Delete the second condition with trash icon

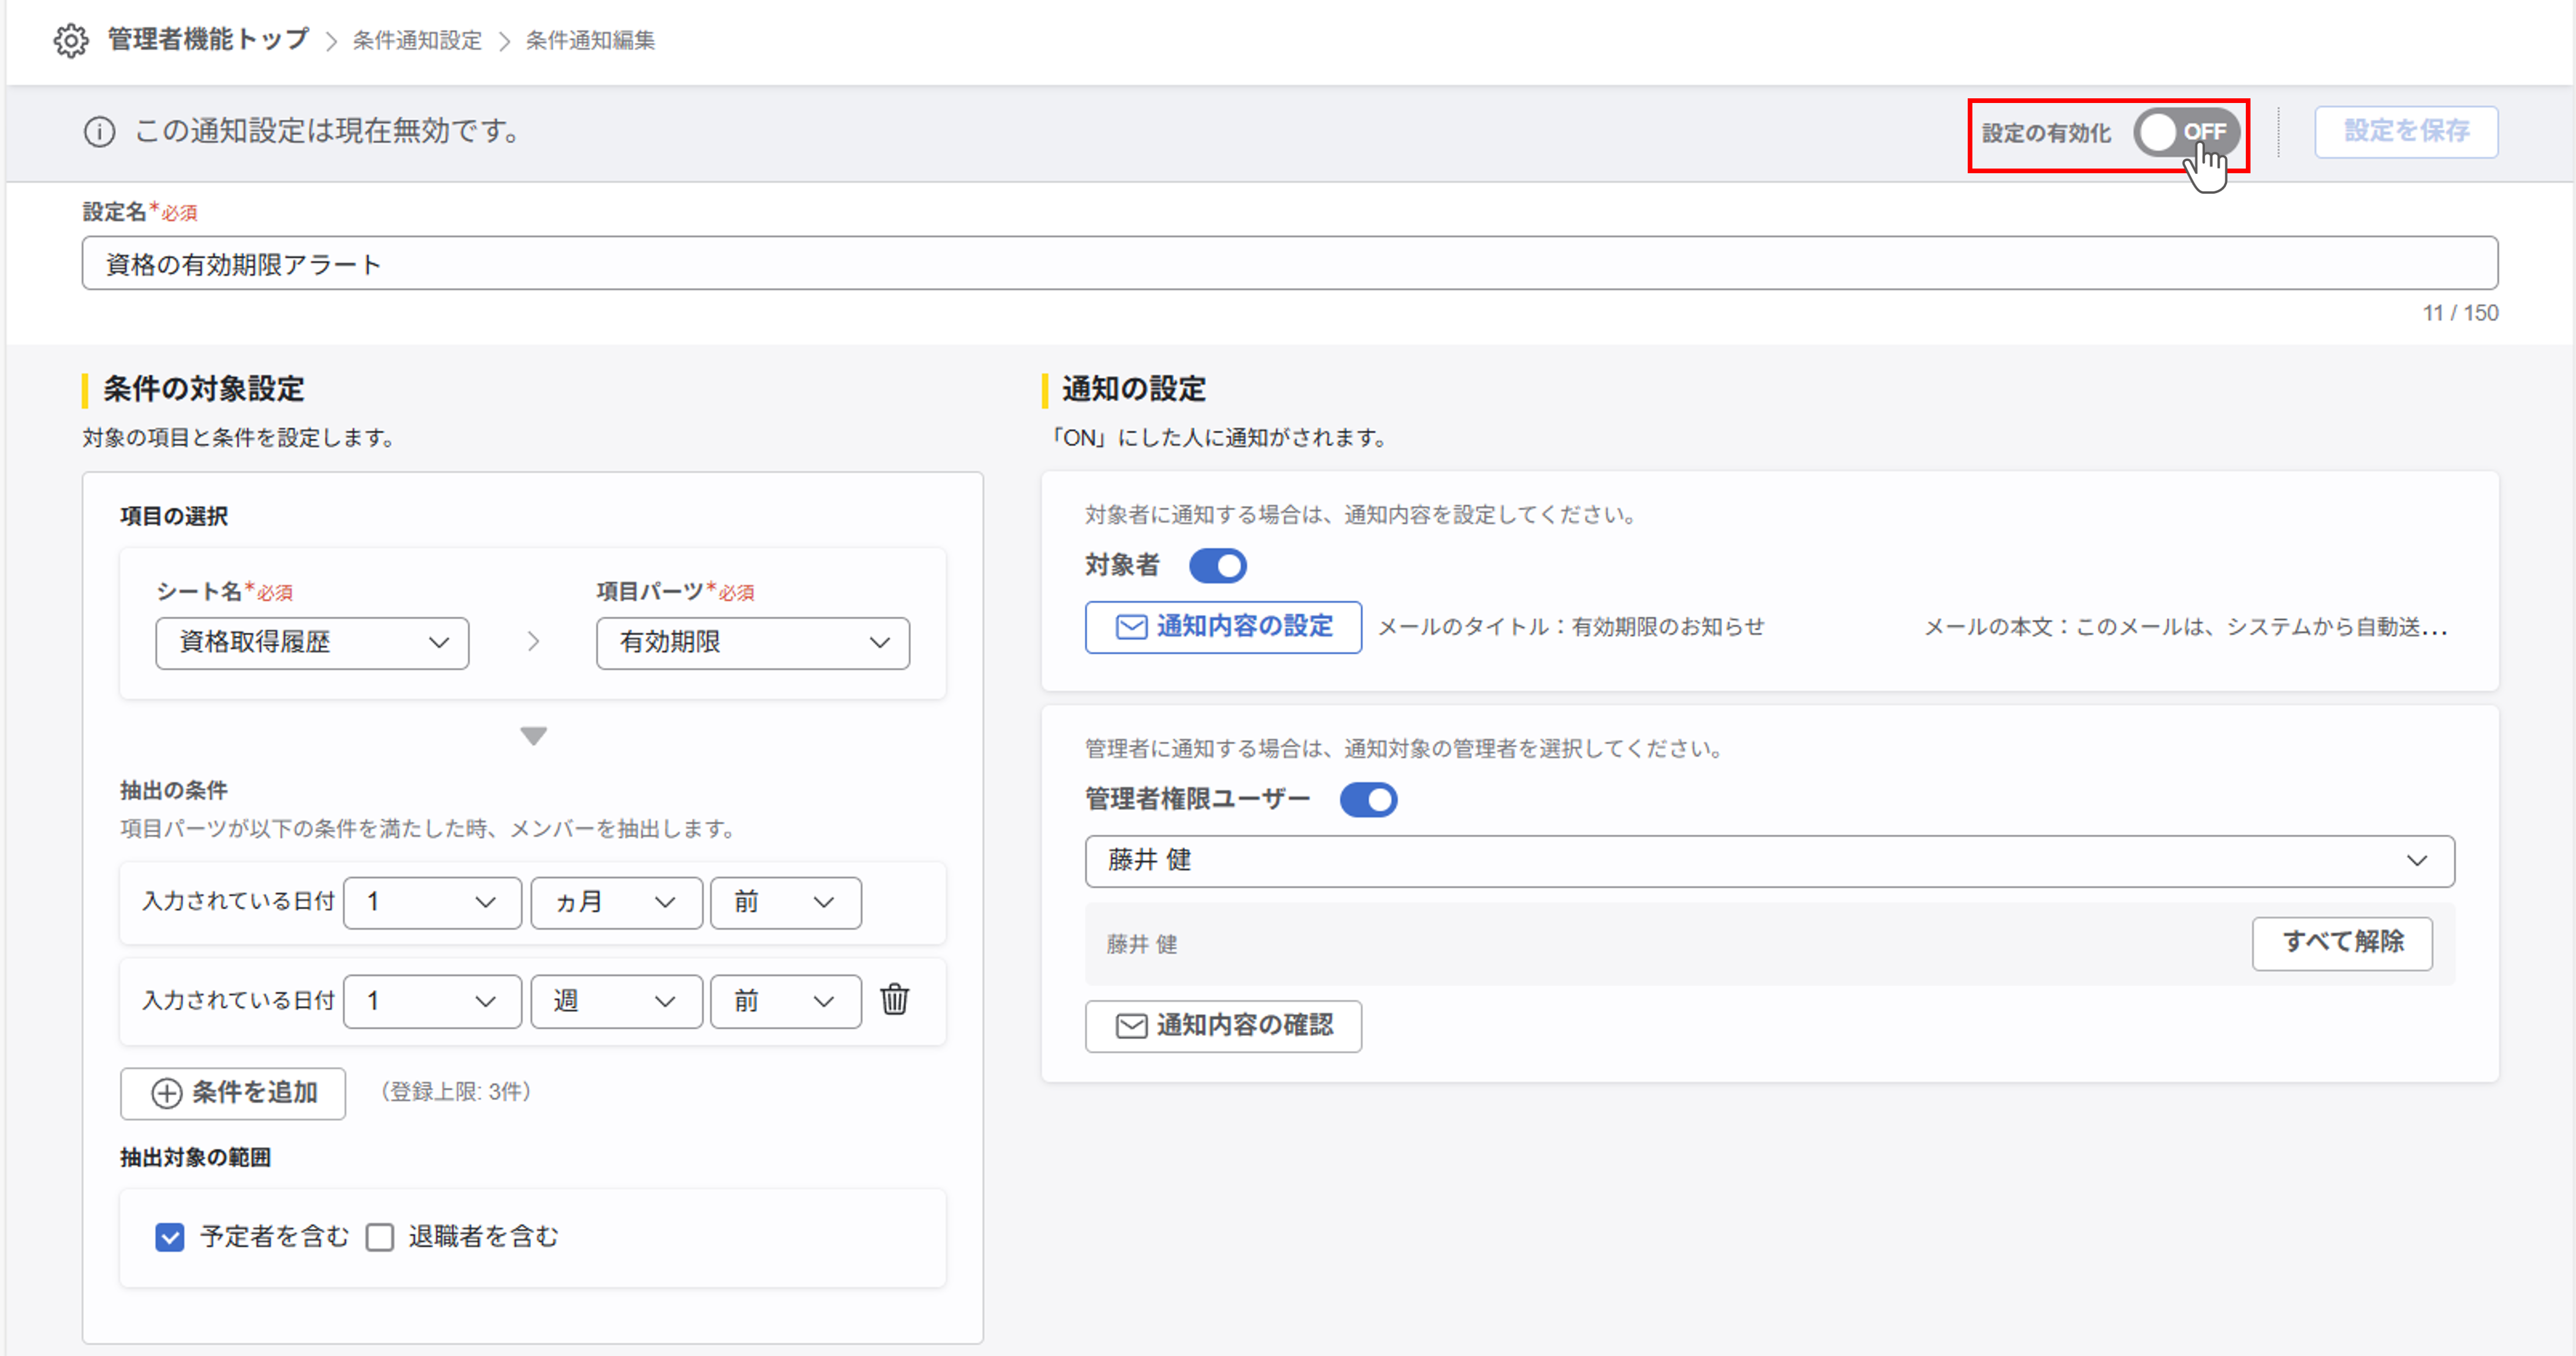(x=894, y=999)
